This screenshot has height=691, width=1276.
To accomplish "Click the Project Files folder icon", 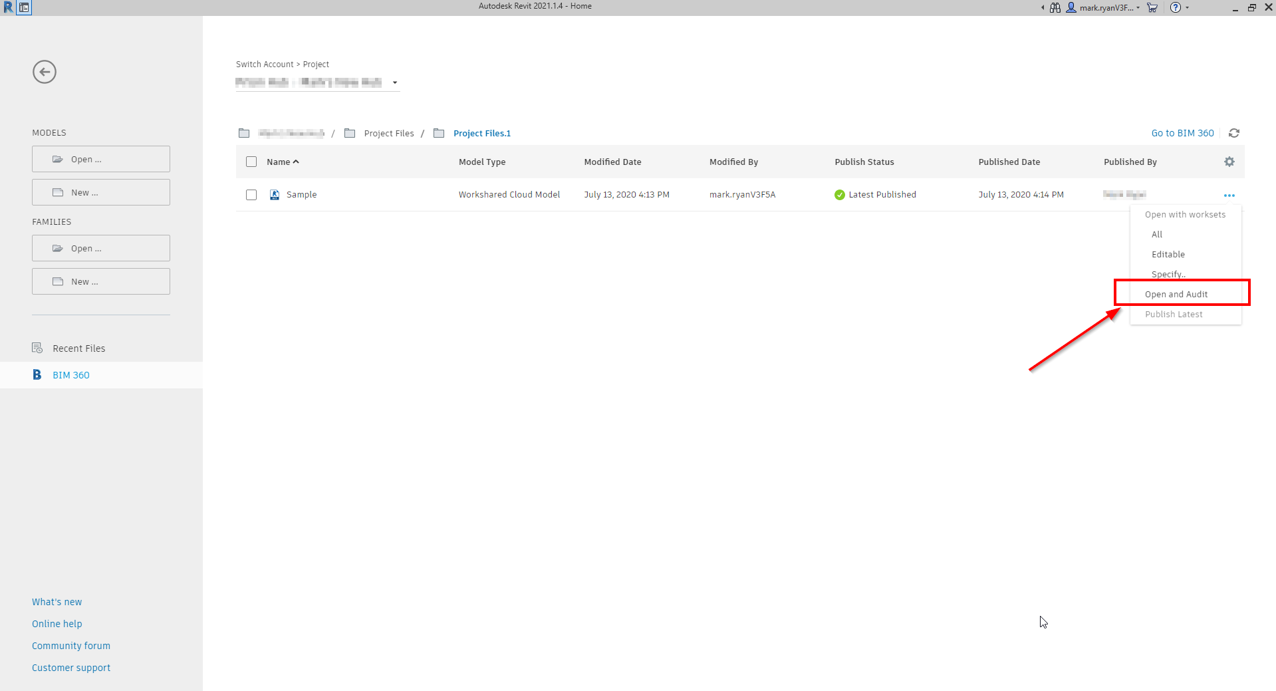I will (350, 133).
